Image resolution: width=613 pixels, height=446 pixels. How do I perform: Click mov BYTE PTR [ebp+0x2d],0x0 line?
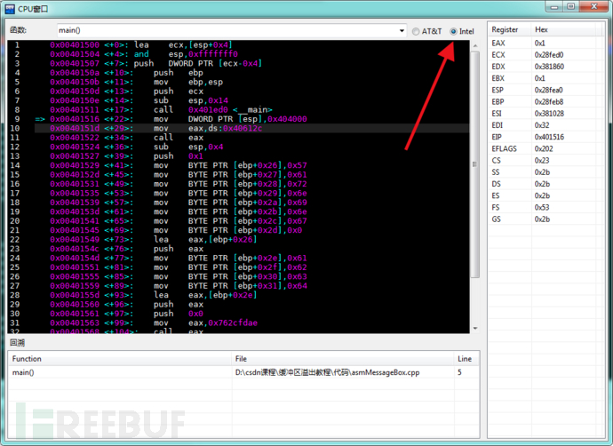tap(252, 230)
